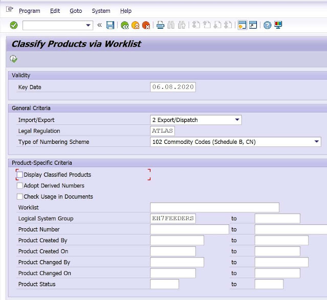Open the System menu
The image size is (327, 300).
(101, 11)
